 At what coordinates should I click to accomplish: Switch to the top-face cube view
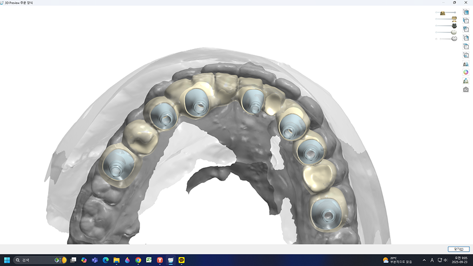pos(466,47)
